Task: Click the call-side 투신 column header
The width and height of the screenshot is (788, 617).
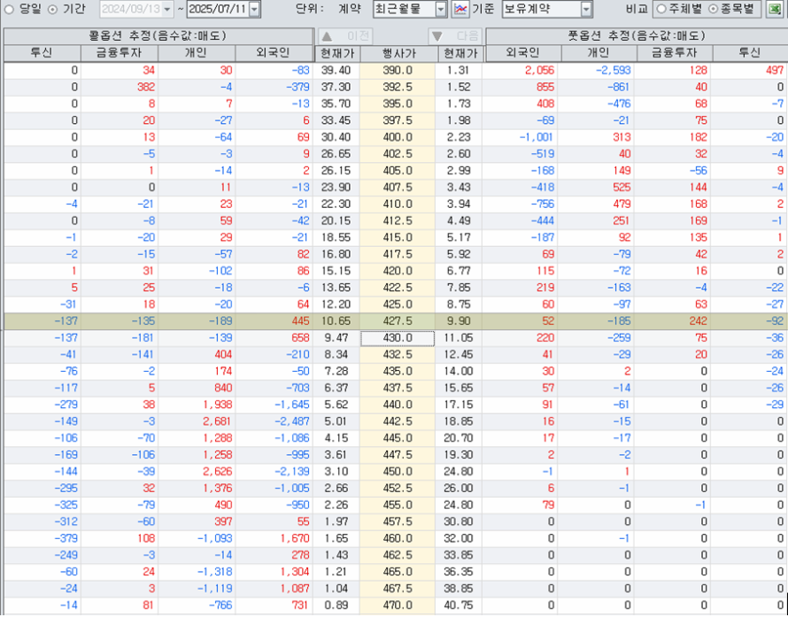Action: pyautogui.click(x=42, y=53)
